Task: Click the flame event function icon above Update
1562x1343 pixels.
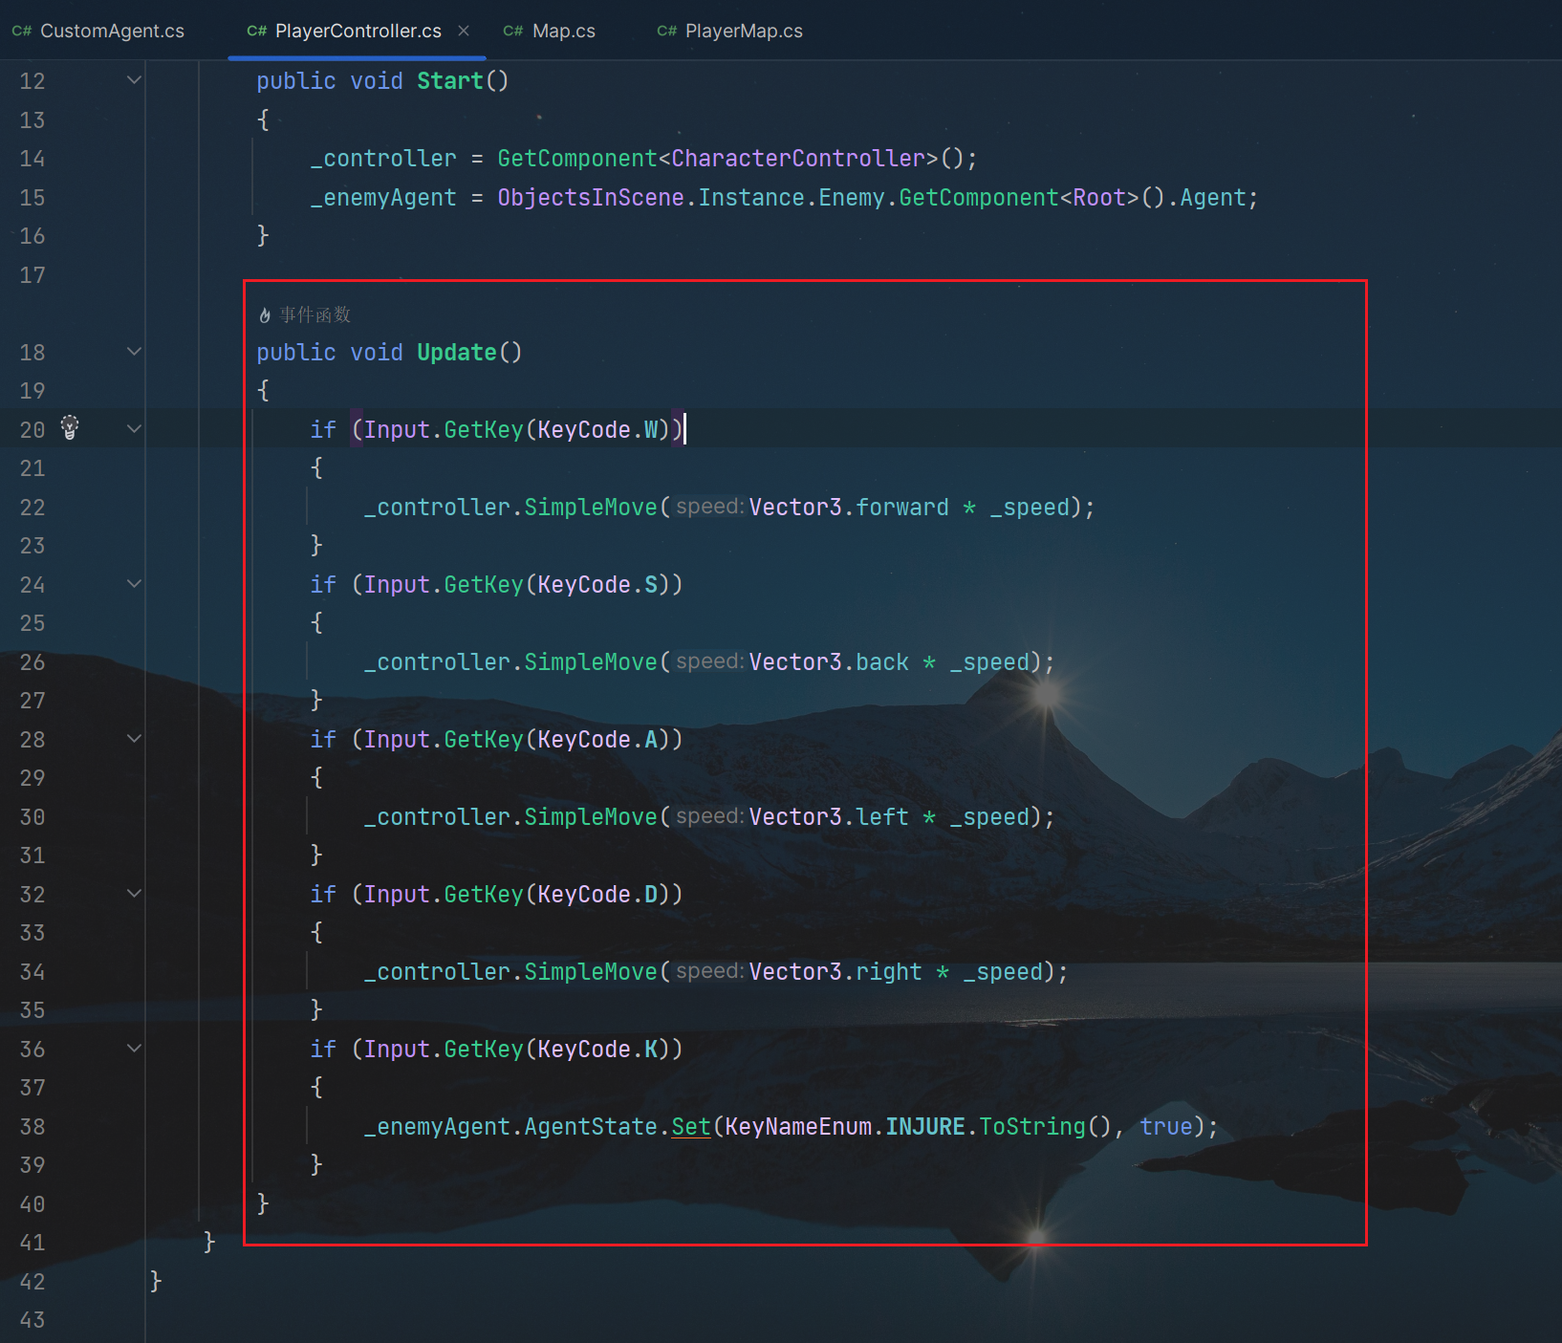Action: tap(265, 315)
